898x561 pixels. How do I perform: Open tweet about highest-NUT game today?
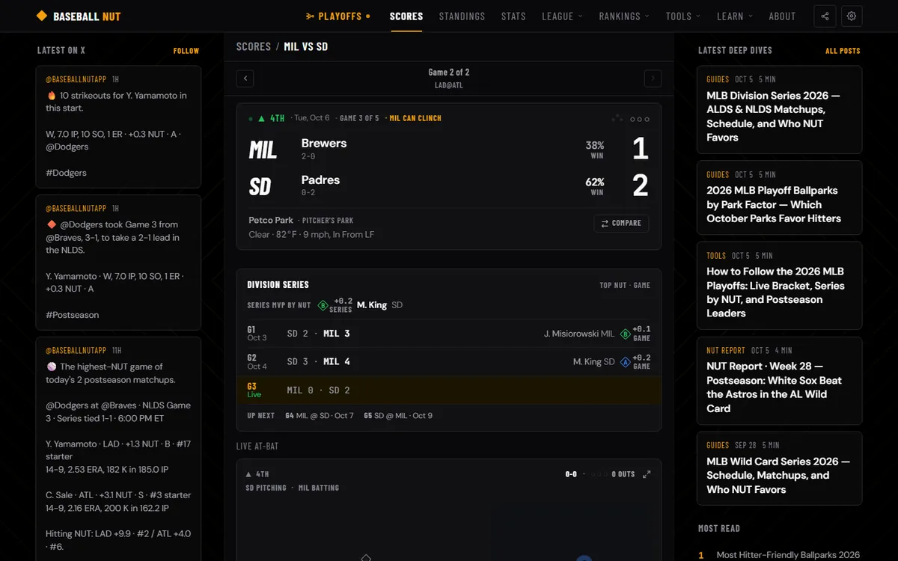coord(118,449)
